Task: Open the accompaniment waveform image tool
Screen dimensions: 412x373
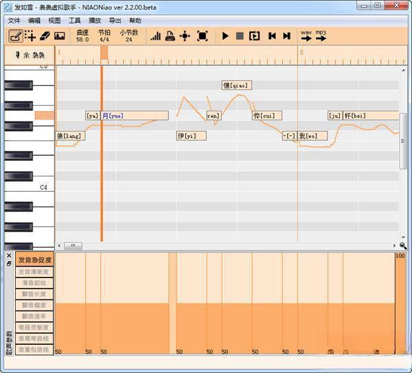Action: click(x=59, y=36)
